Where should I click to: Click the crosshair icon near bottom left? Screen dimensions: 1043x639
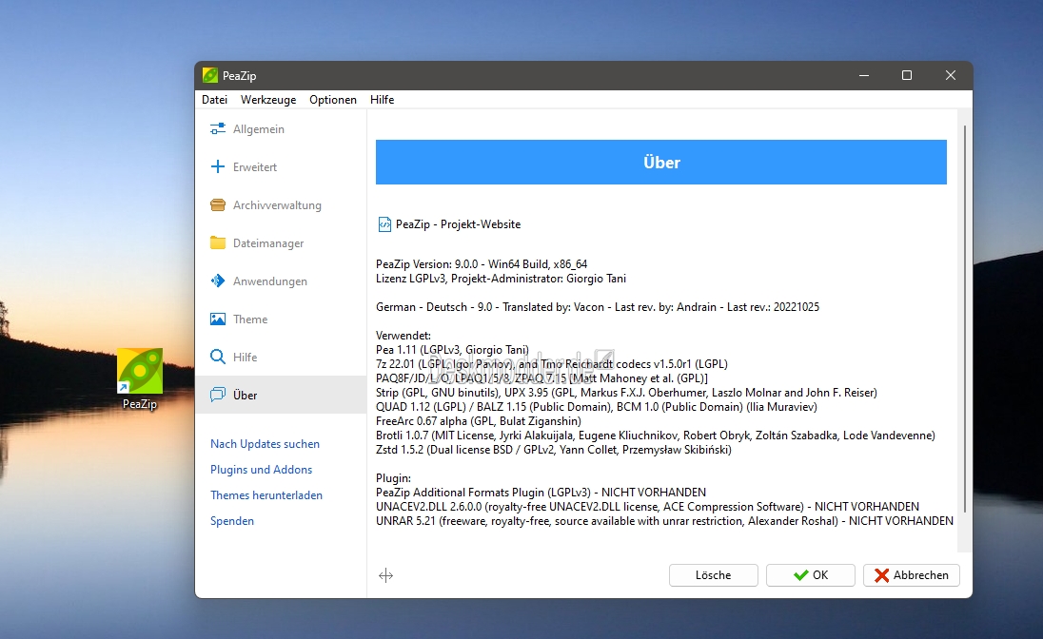(385, 575)
